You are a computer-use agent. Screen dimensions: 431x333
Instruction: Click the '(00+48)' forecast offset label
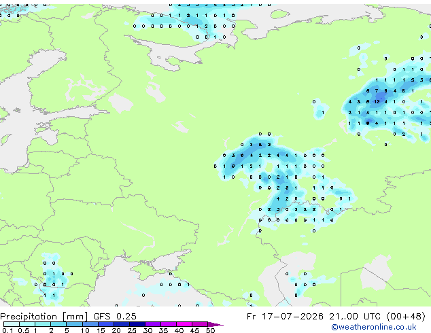pos(406,317)
